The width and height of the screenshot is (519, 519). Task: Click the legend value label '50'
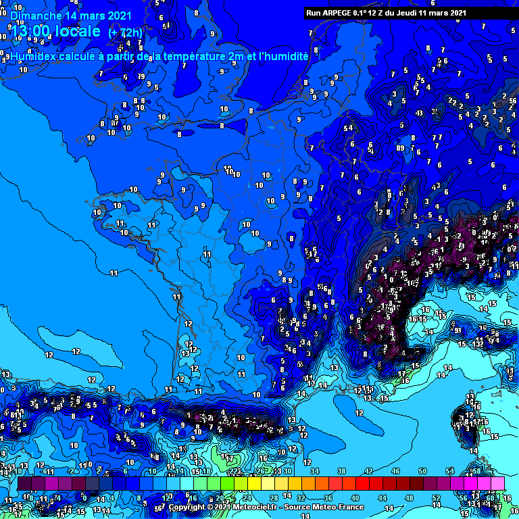423,472
